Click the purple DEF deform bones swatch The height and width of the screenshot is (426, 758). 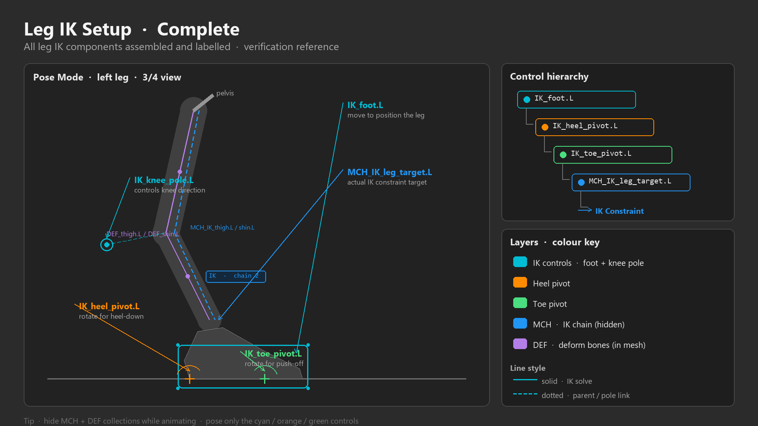pos(520,344)
